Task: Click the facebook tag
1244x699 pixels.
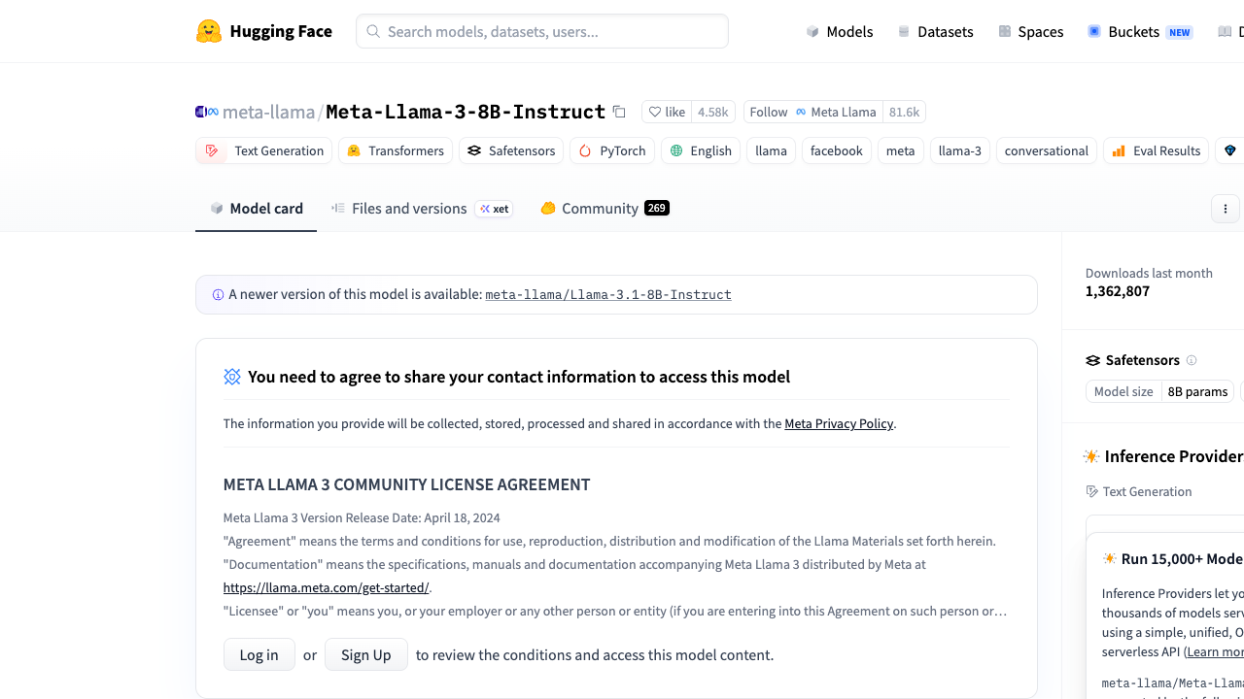Action: [x=837, y=150]
